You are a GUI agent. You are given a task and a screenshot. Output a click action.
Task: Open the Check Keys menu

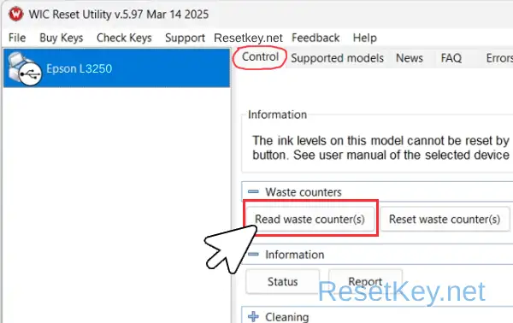pyautogui.click(x=124, y=38)
